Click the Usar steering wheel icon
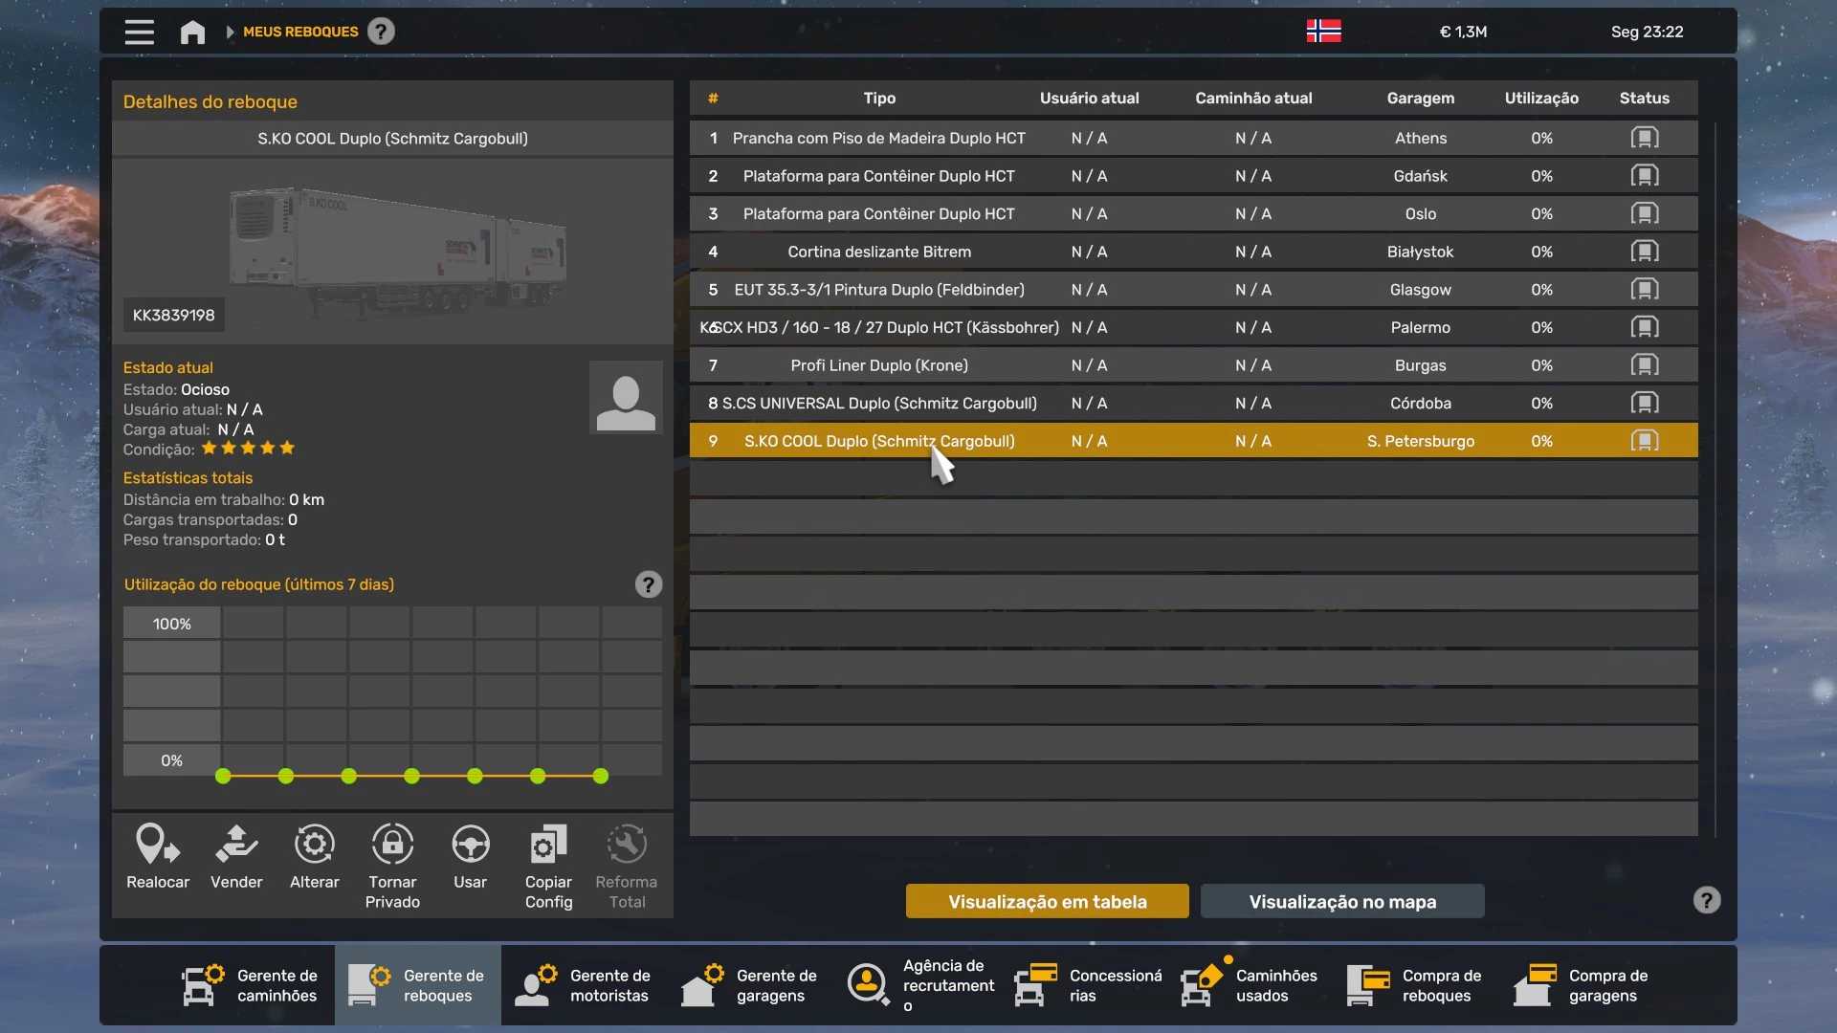This screenshot has height=1033, width=1837. (470, 846)
